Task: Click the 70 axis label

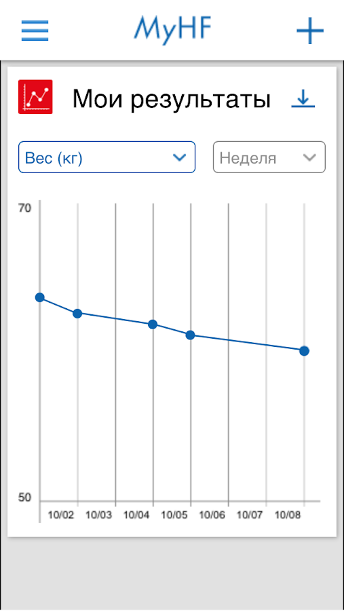Action: pyautogui.click(x=24, y=208)
